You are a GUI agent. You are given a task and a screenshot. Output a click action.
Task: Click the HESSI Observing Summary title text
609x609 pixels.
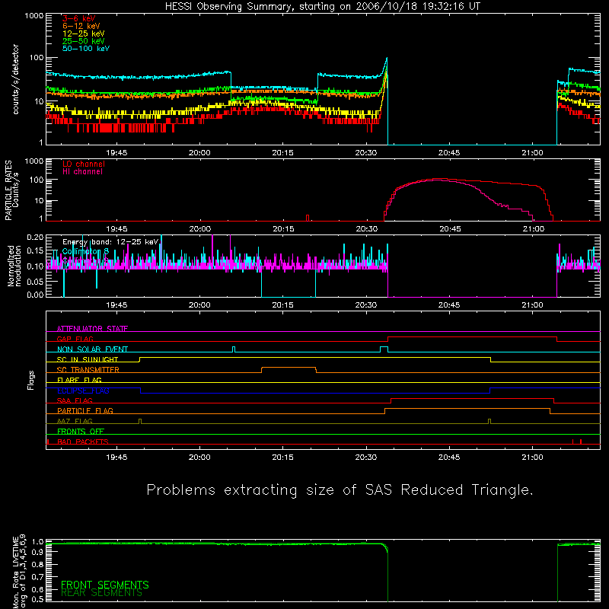click(323, 7)
